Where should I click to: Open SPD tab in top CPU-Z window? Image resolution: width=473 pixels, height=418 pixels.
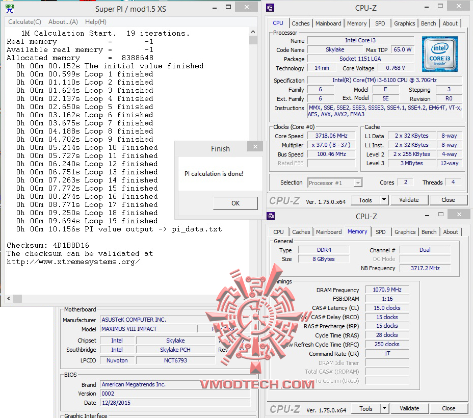pyautogui.click(x=380, y=23)
